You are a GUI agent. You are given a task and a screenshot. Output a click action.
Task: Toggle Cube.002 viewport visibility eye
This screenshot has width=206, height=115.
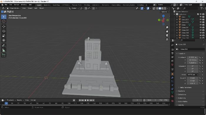[x=200, y=30]
